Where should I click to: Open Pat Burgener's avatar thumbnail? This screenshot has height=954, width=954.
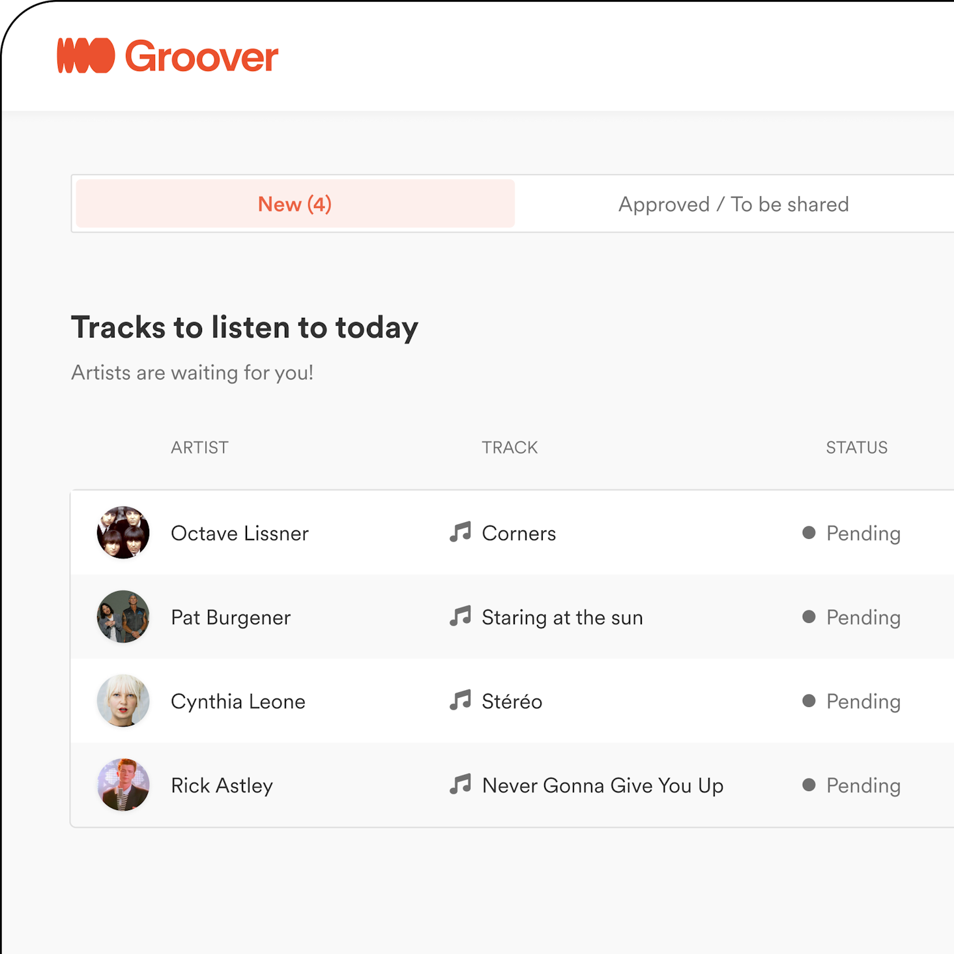[x=123, y=616]
